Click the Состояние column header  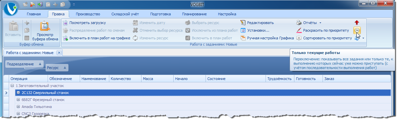click(236, 79)
